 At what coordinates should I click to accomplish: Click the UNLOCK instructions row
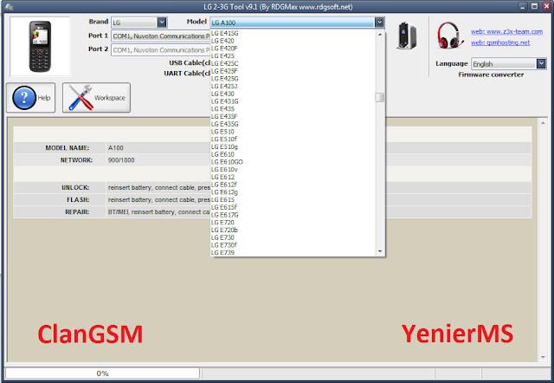tap(273, 187)
